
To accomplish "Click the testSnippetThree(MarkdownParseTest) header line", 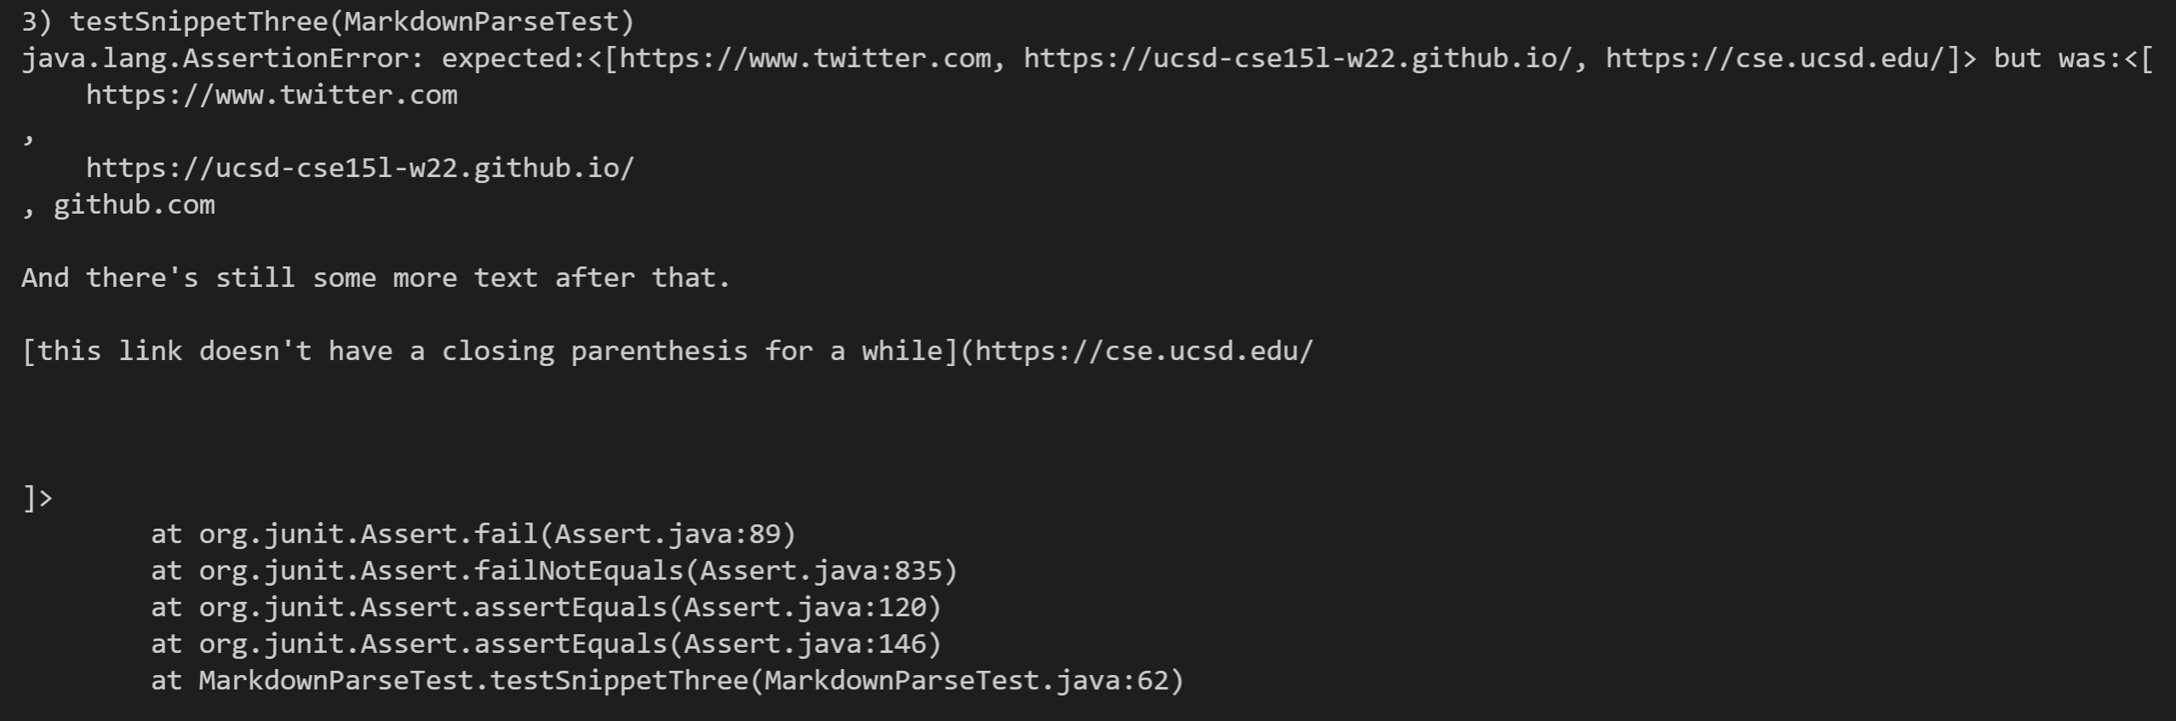I will (328, 22).
